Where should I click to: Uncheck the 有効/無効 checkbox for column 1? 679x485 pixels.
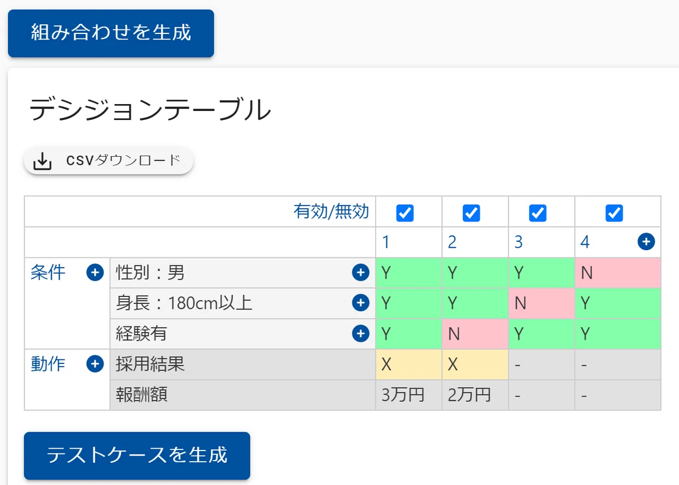pos(405,213)
